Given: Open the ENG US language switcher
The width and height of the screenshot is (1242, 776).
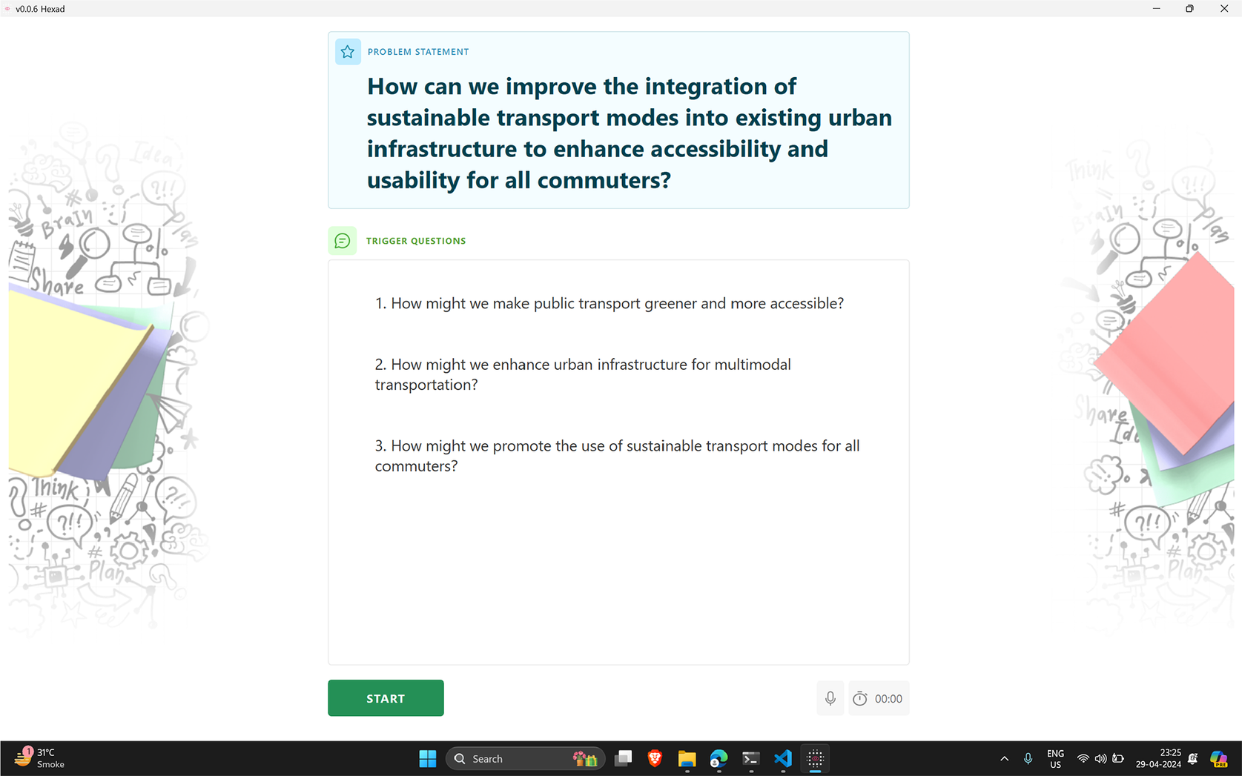Looking at the screenshot, I should (x=1055, y=758).
